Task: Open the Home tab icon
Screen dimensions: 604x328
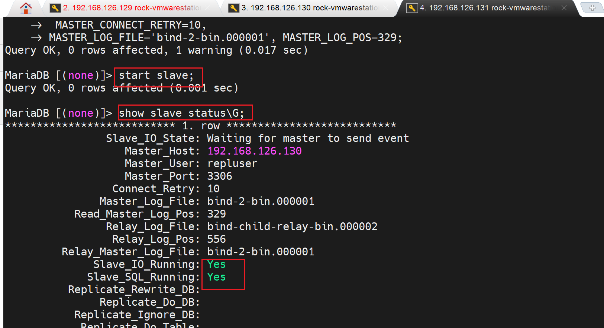Action: point(26,8)
